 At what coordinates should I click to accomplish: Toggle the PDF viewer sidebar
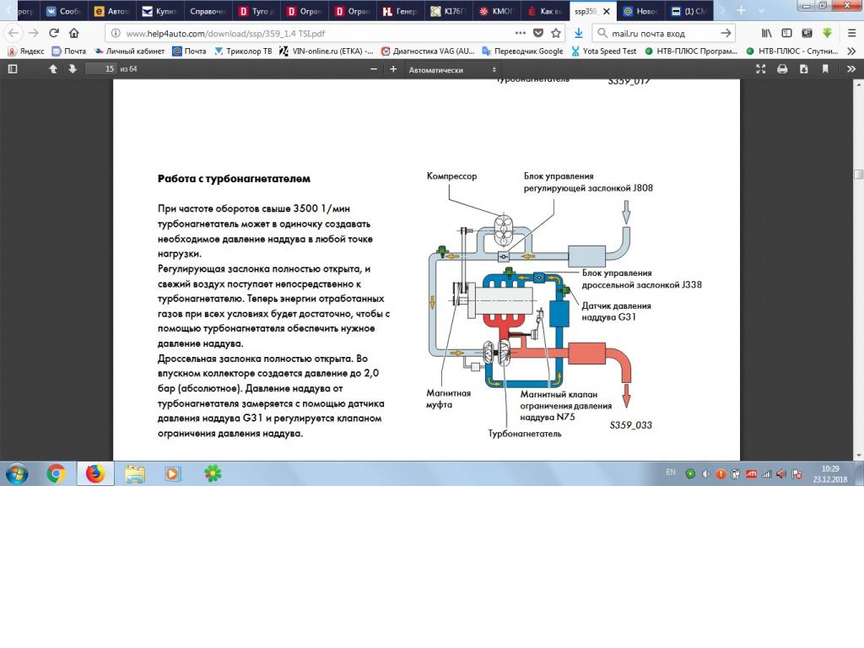click(12, 69)
